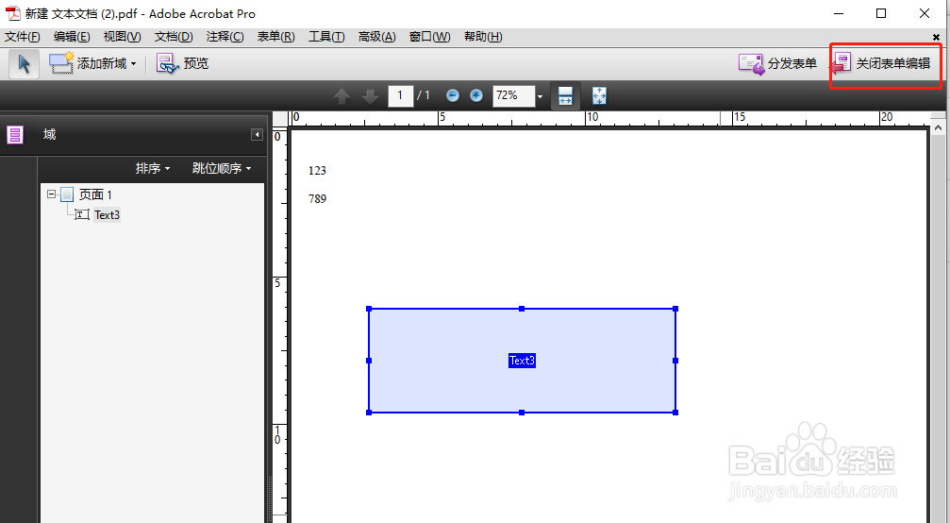Open the Tools (工具) menu
950x523 pixels.
click(326, 37)
